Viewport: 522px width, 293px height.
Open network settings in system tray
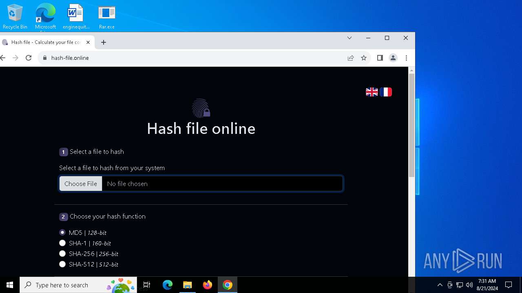click(460, 285)
